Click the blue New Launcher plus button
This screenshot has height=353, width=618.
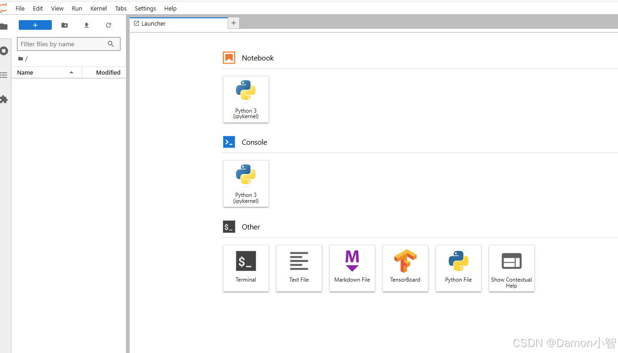coord(35,25)
